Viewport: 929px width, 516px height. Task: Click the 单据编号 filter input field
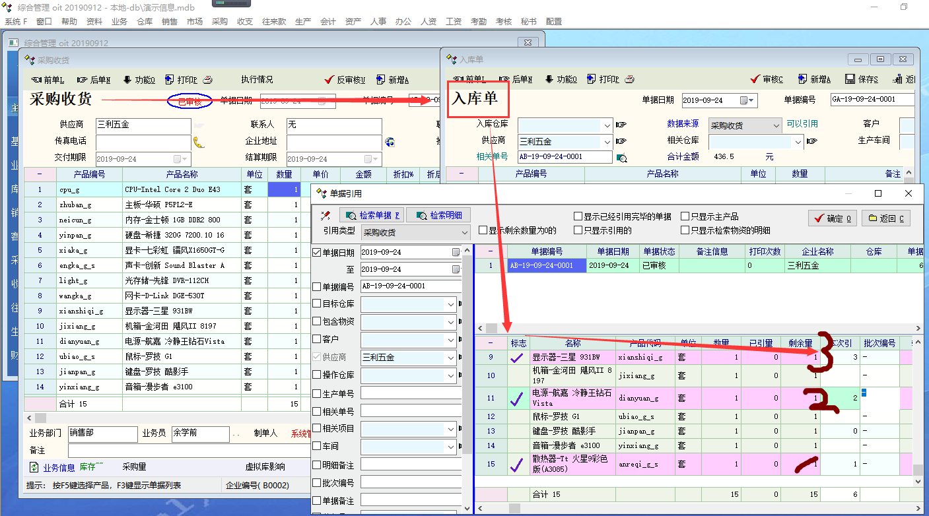click(410, 286)
